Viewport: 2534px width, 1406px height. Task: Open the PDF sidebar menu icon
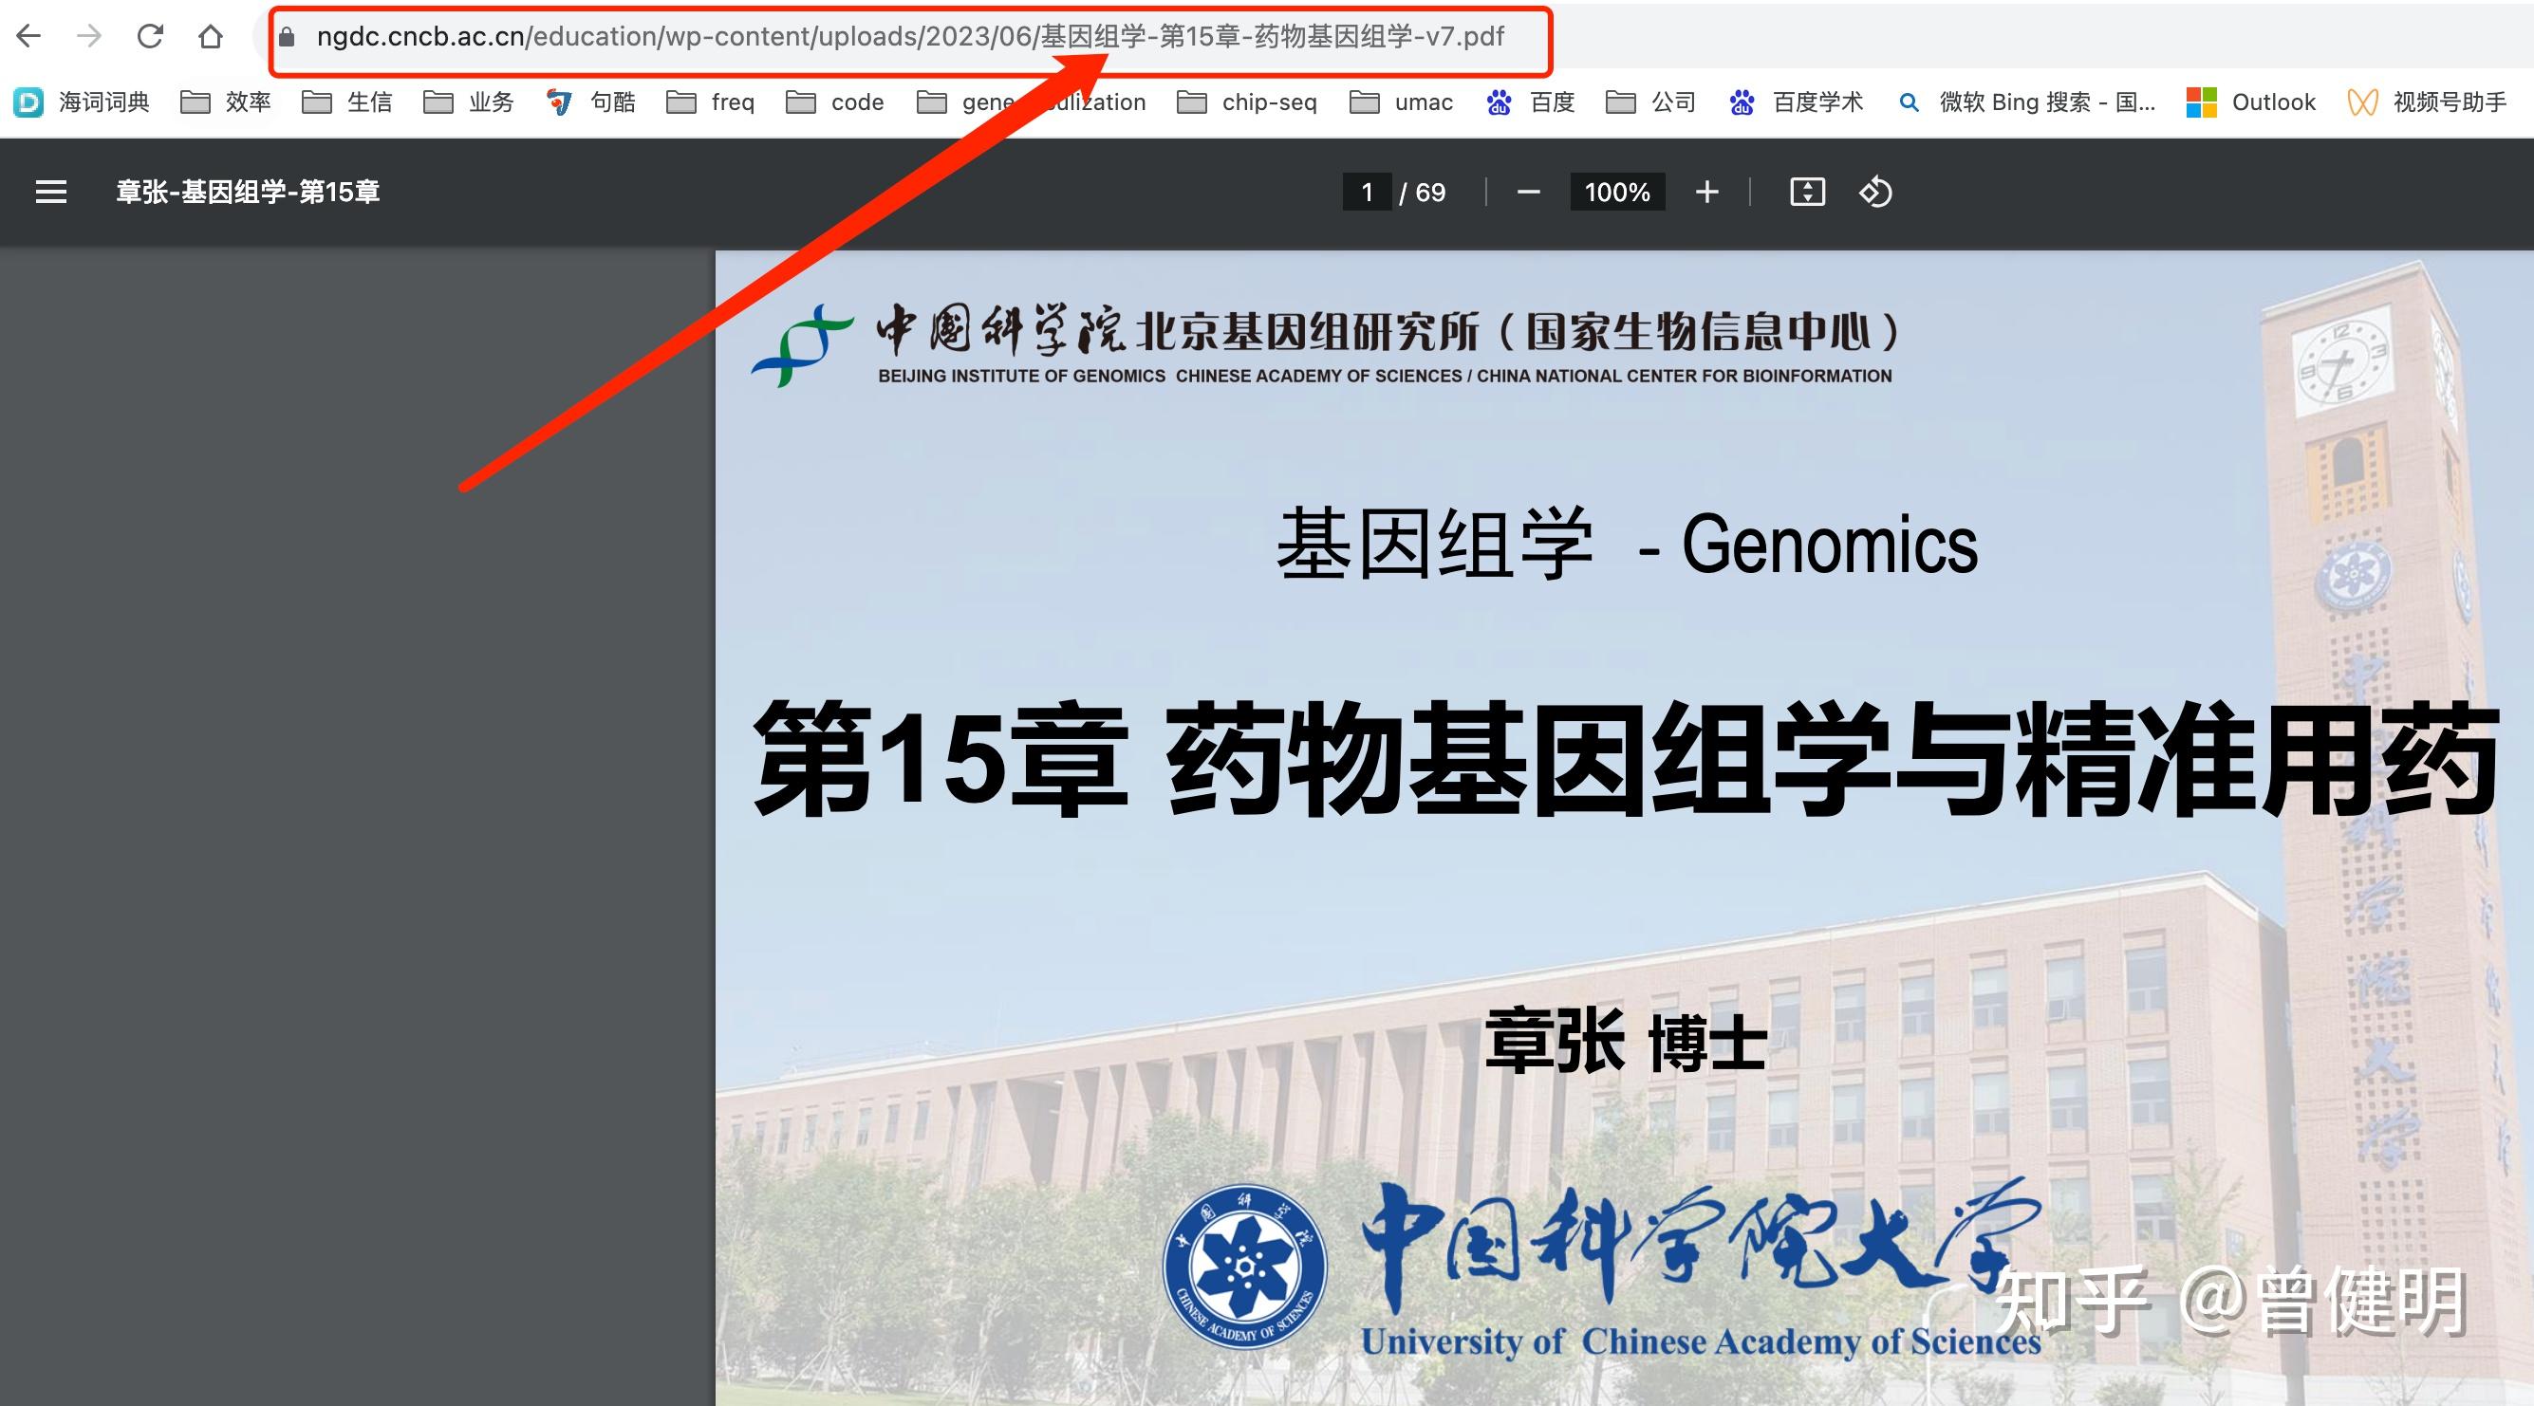tap(50, 192)
